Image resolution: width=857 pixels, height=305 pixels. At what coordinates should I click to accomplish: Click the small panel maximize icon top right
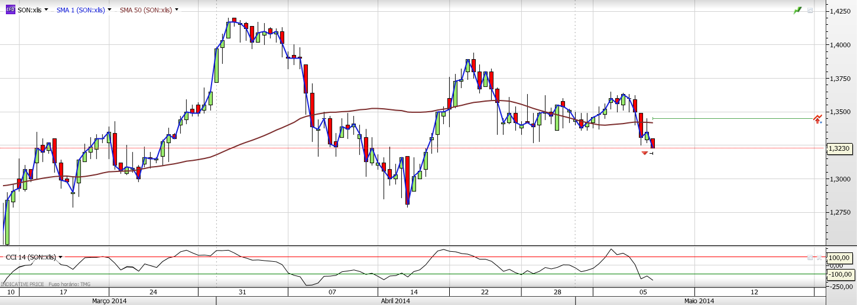[x=810, y=10]
